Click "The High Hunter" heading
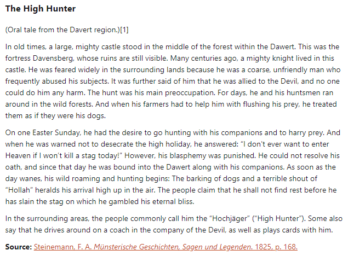The image size is (348, 256). click(x=41, y=9)
